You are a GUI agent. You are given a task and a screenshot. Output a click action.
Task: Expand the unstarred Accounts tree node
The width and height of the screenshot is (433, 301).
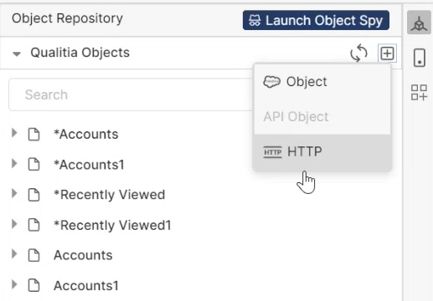point(14,254)
